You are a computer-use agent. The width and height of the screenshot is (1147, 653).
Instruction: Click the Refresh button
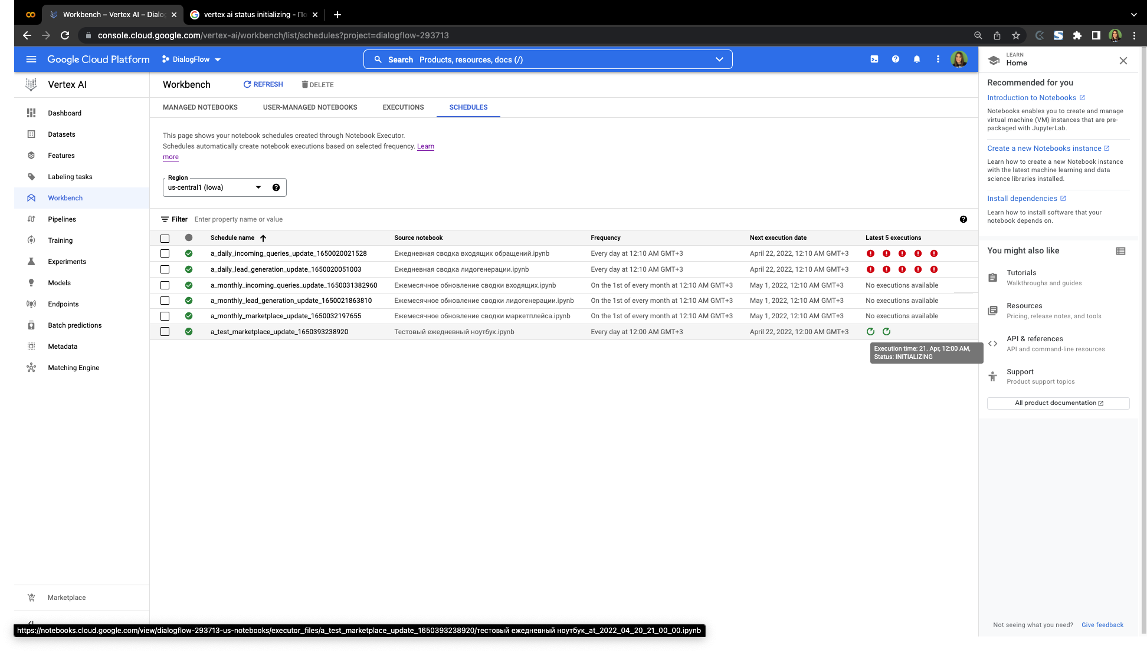[263, 84]
